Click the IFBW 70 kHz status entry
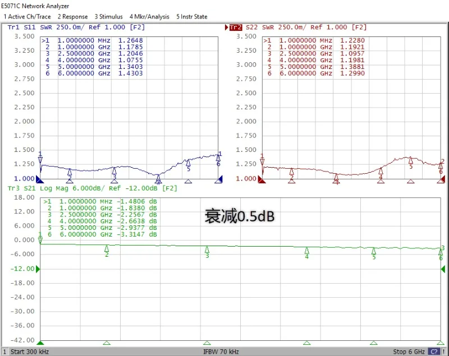The height and width of the screenshot is (356, 449). [x=221, y=352]
